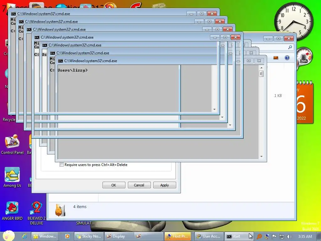
Task: Click the OK button in the dialog
Action: tap(114, 185)
